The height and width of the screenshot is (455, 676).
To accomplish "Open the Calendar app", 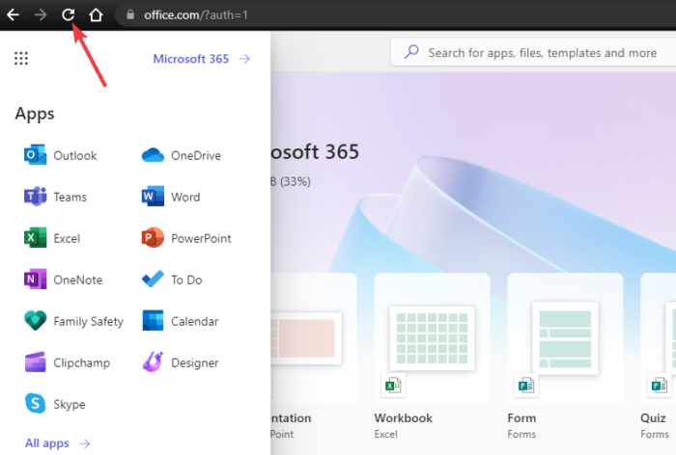I will [x=180, y=321].
